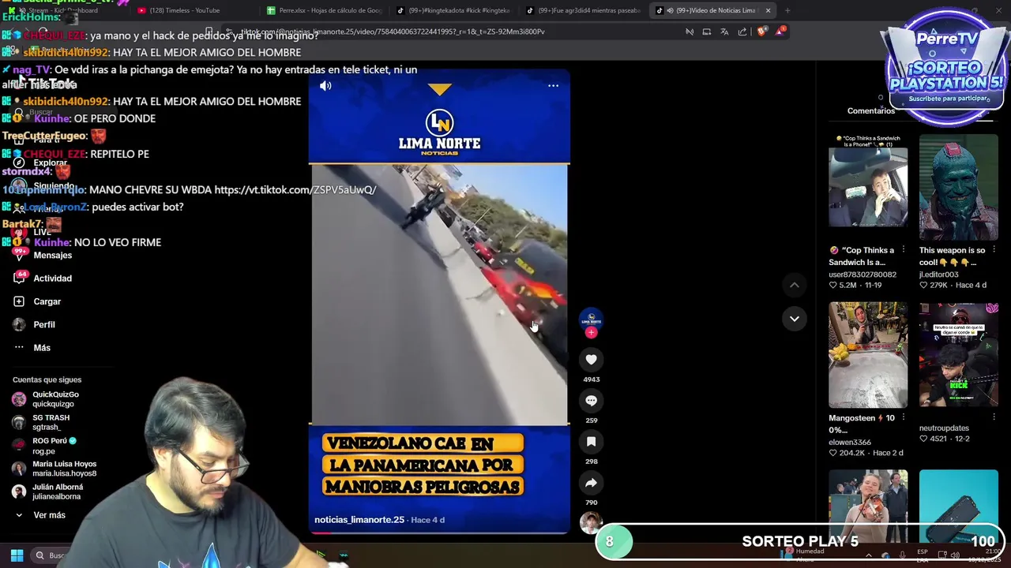This screenshot has height=568, width=1011.
Task: Click the Más three-dot icon
Action: 19,348
